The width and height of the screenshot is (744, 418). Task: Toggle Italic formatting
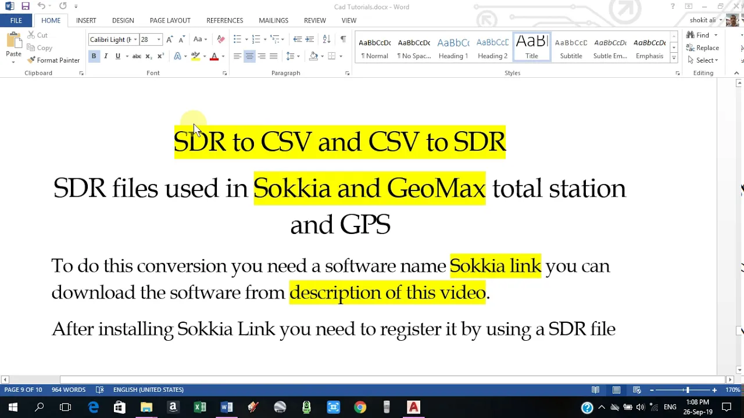106,56
